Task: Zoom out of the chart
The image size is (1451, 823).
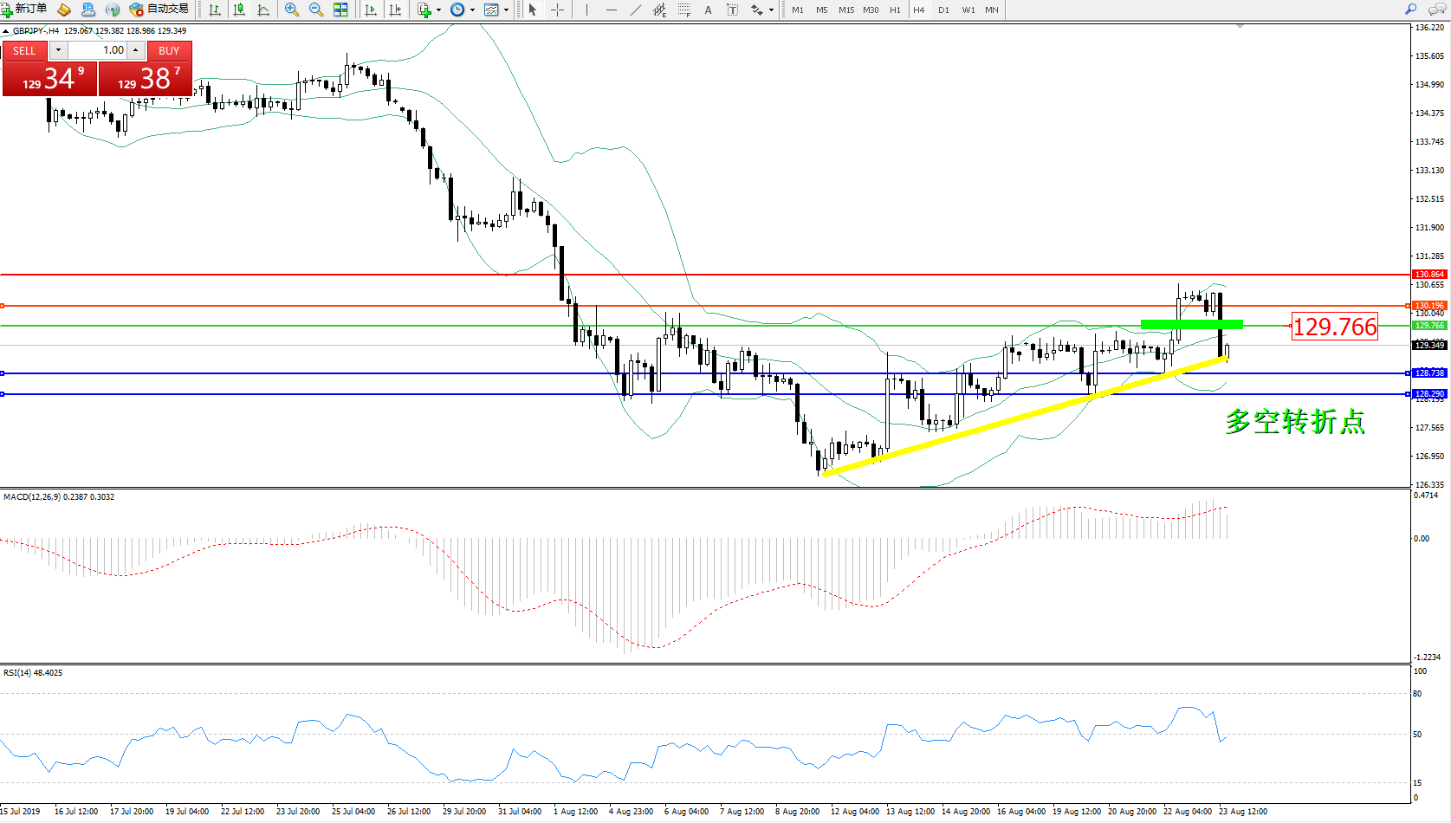Action: [x=316, y=10]
